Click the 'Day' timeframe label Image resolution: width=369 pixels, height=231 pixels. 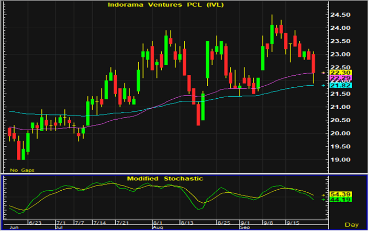354,225
